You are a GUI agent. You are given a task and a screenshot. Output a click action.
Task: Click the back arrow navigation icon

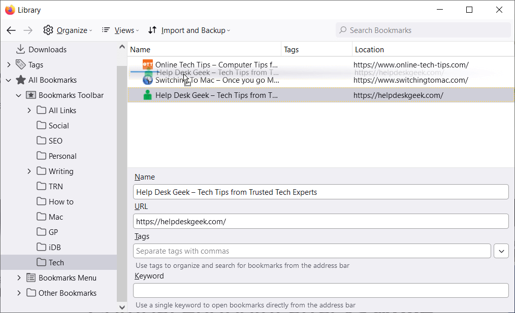tap(11, 30)
